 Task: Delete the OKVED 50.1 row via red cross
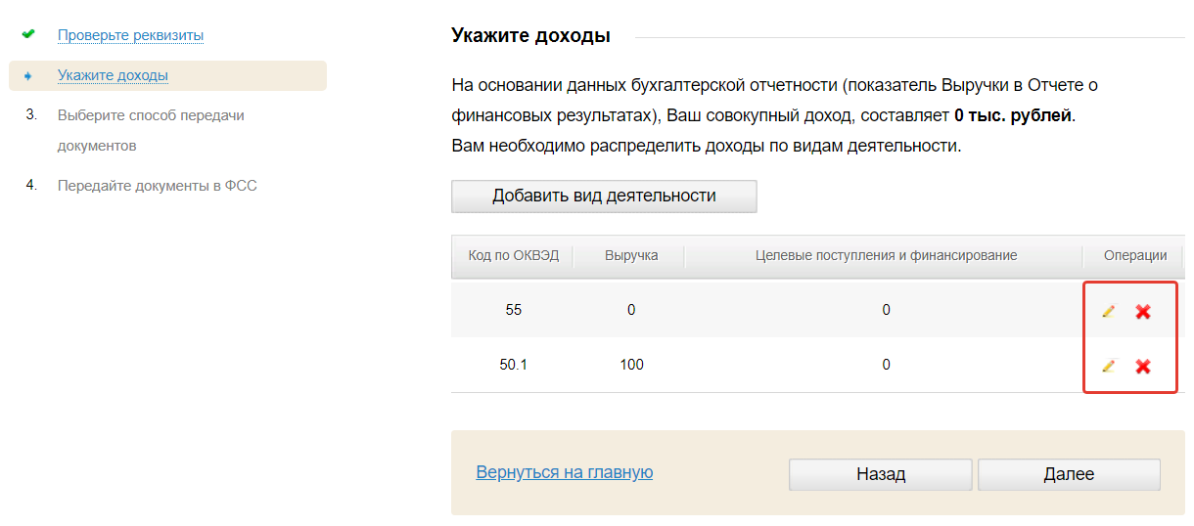1142,366
